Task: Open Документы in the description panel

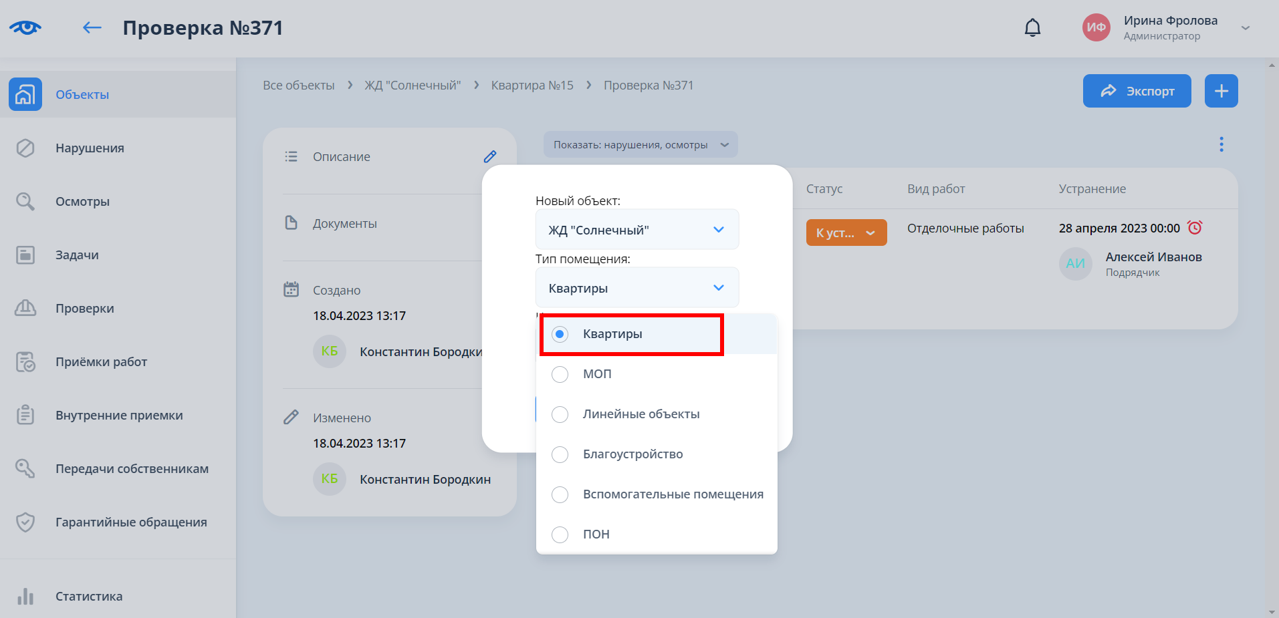Action: (344, 224)
